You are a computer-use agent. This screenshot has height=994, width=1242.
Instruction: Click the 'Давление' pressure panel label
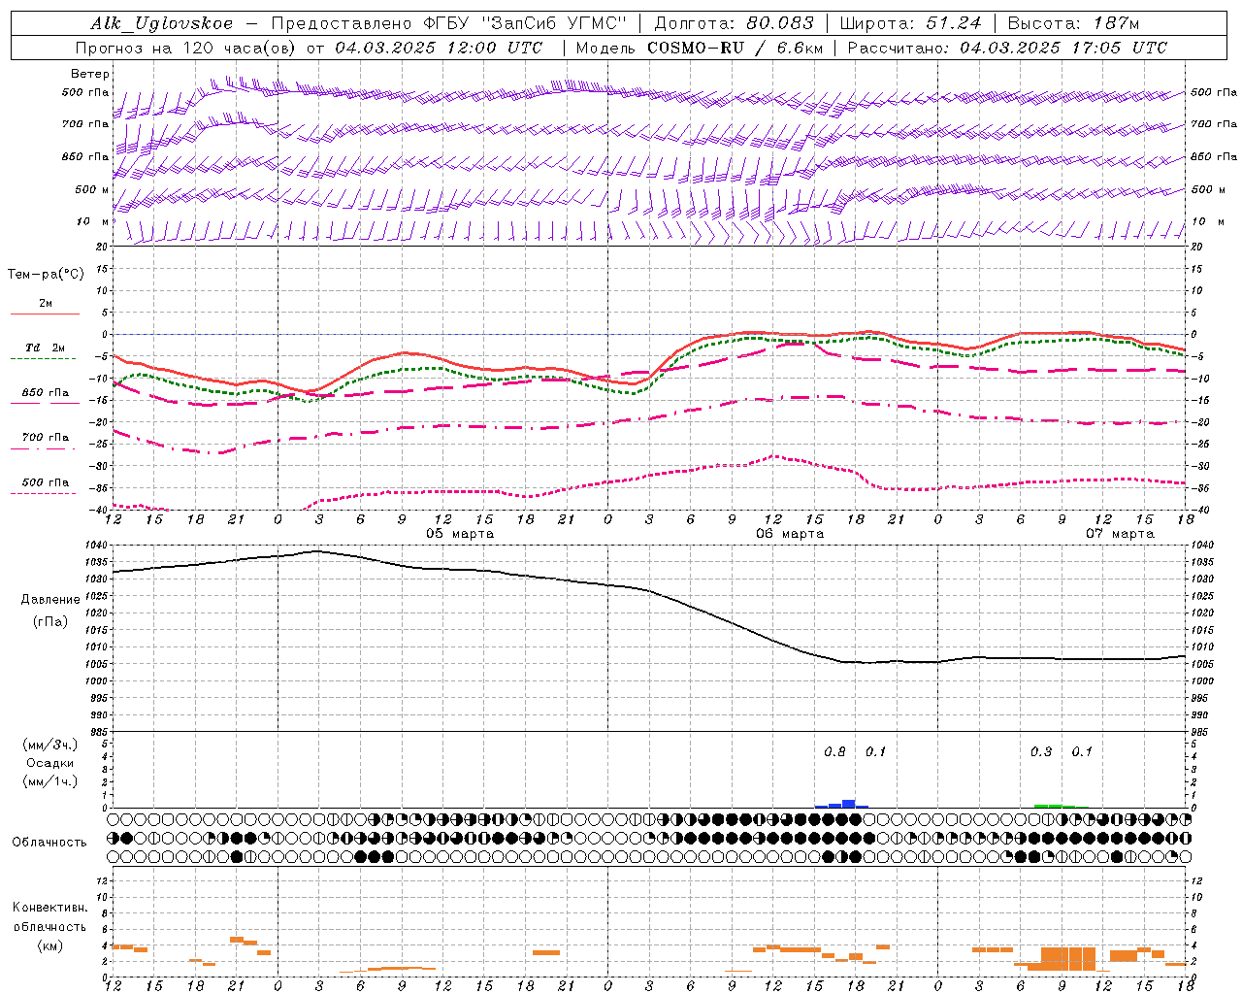[50, 600]
